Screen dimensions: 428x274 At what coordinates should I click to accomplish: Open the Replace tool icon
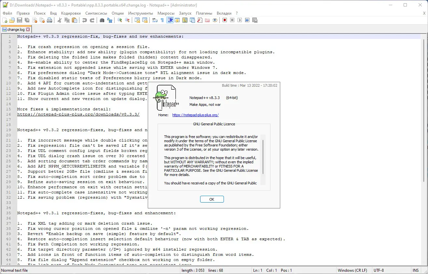[x=110, y=20]
